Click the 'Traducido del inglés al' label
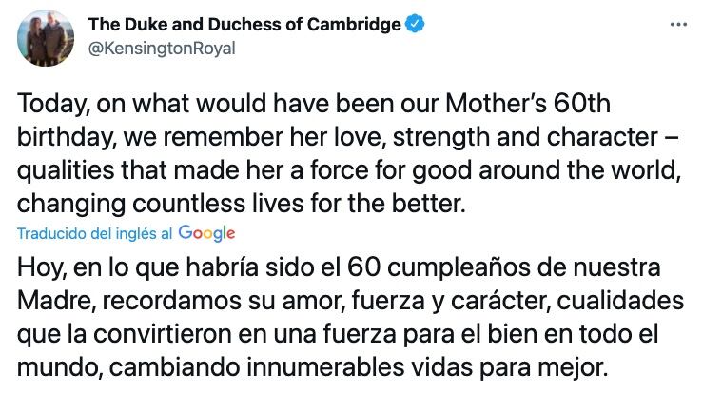 [95, 233]
